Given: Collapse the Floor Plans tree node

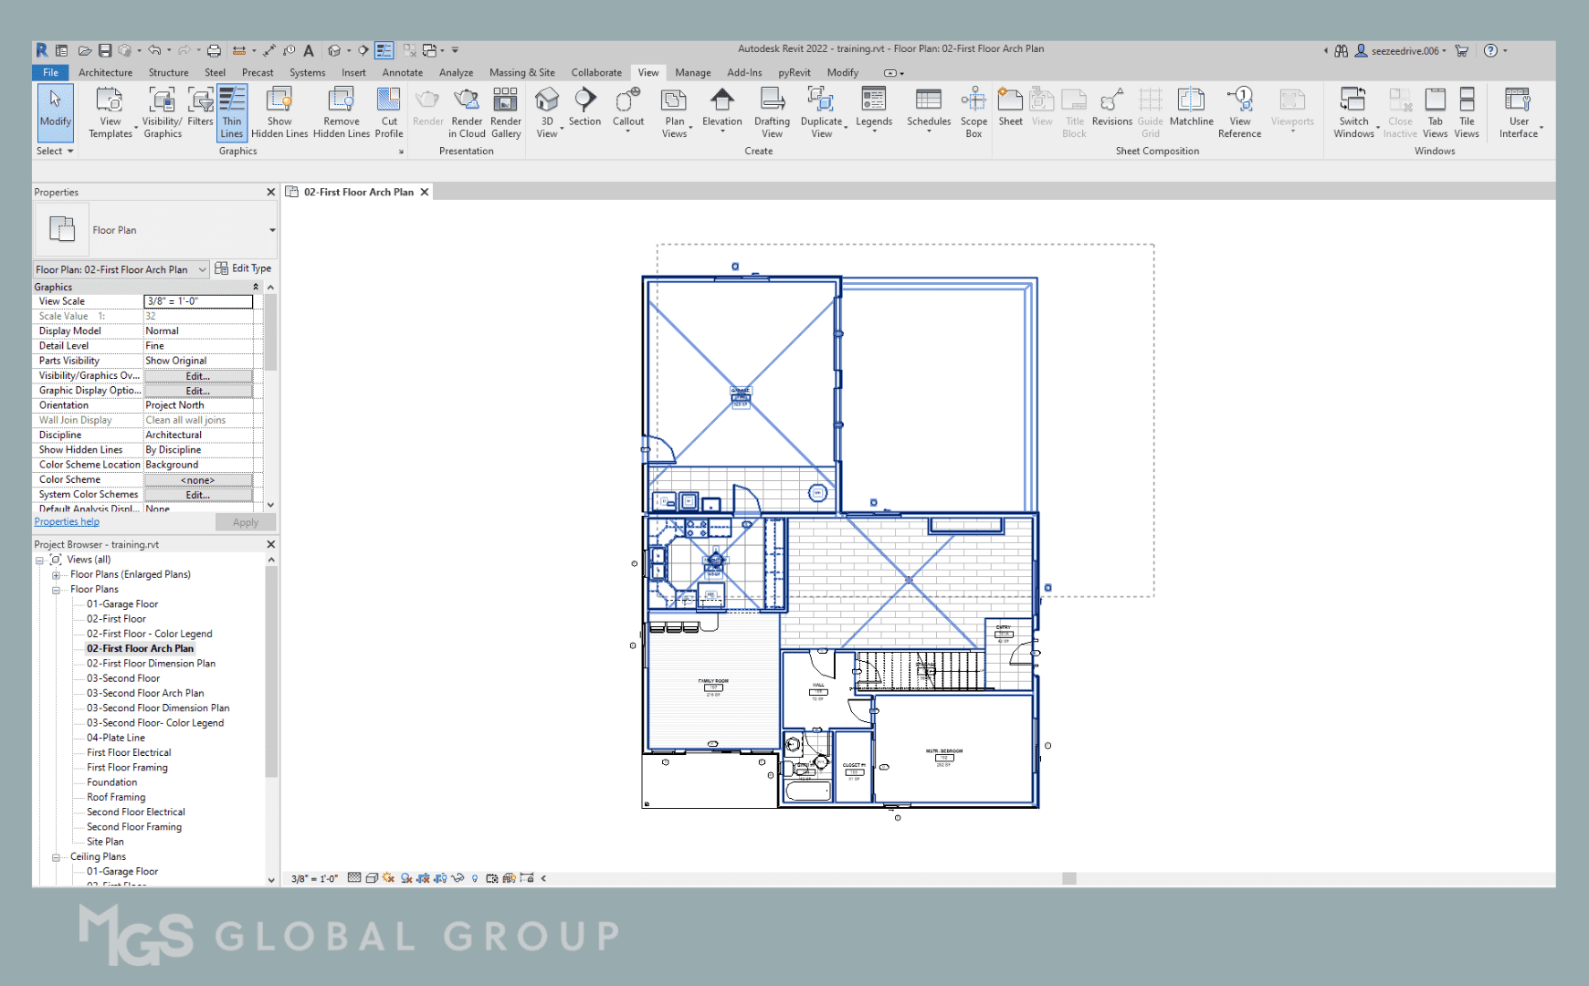Looking at the screenshot, I should click(55, 589).
